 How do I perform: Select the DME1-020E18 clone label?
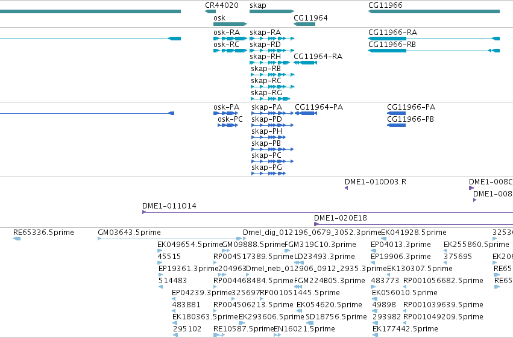(x=341, y=218)
